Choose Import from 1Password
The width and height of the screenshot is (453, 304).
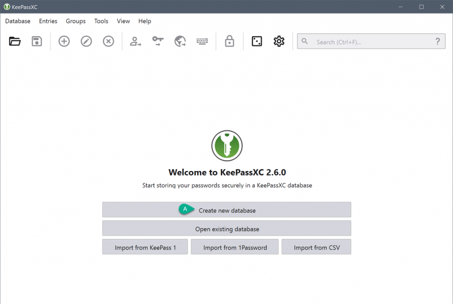(234, 247)
